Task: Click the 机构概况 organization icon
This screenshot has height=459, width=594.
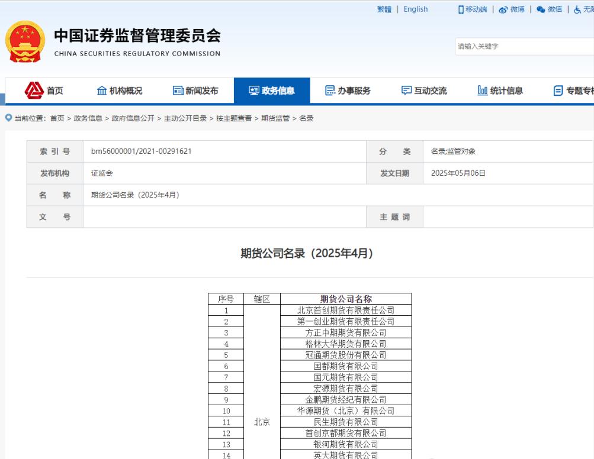Action: (x=101, y=90)
